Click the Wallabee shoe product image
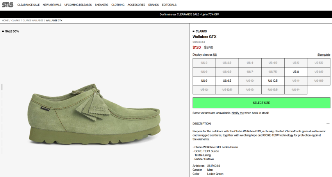Viewport: 332px width, 177px height. (x=95, y=114)
